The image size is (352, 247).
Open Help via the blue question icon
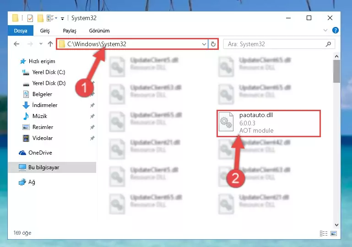click(336, 30)
